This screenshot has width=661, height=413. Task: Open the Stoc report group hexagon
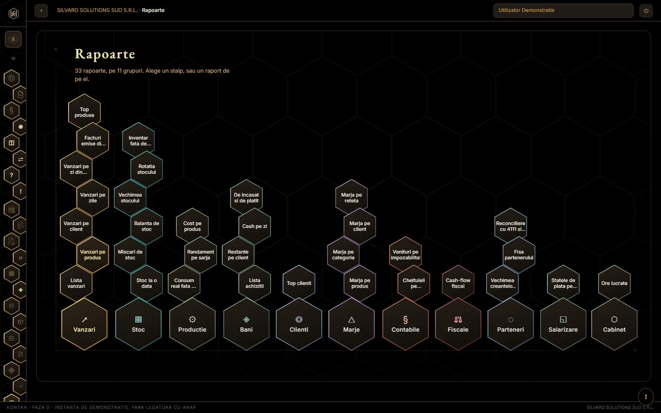[138, 324]
